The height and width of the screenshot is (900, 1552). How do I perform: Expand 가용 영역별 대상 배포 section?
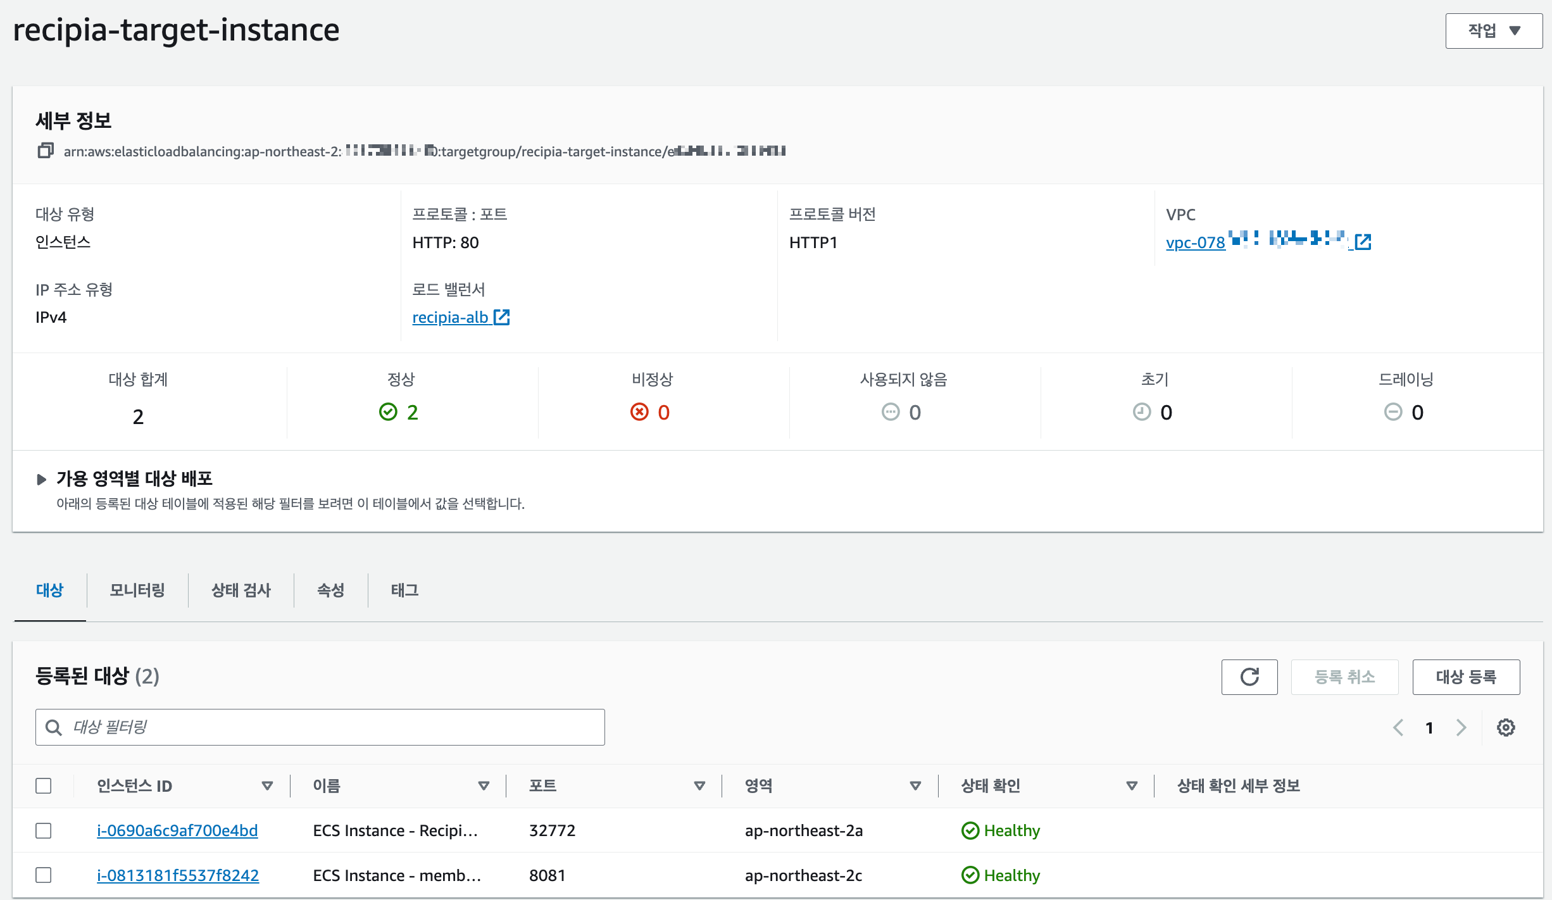coord(42,479)
